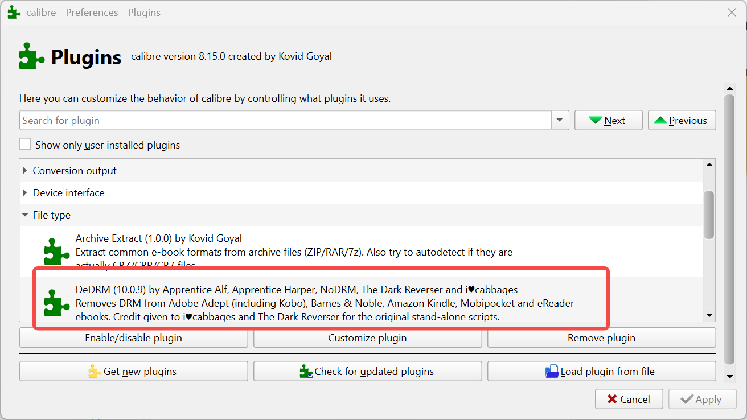Click the outer dialog scrollbar thumb
Image resolution: width=747 pixels, height=420 pixels.
click(x=729, y=229)
